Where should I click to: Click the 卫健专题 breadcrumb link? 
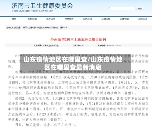(32, 27)
